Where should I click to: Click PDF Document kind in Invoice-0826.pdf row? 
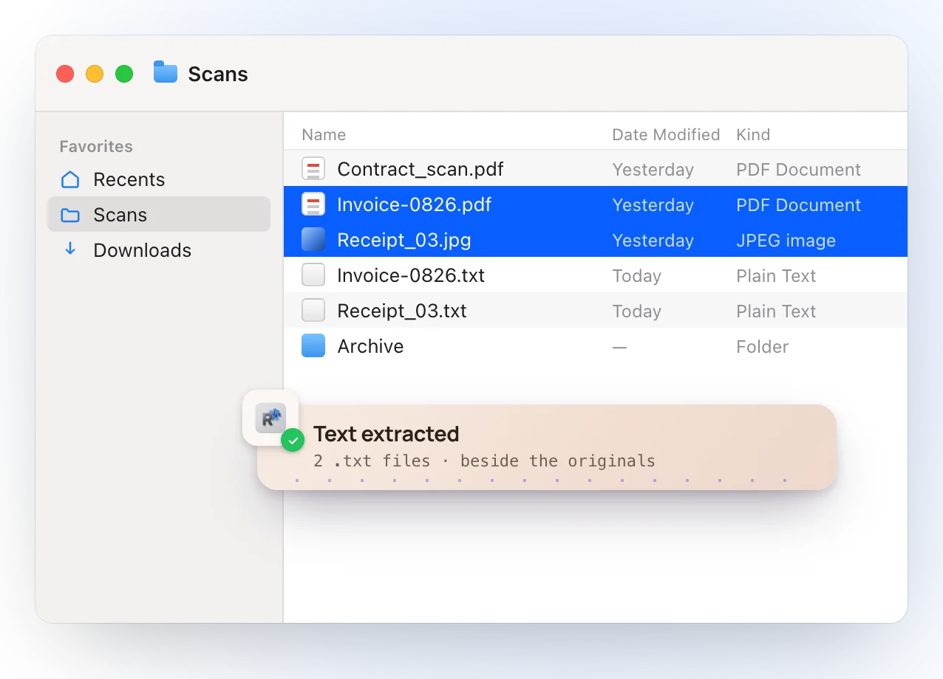click(798, 205)
